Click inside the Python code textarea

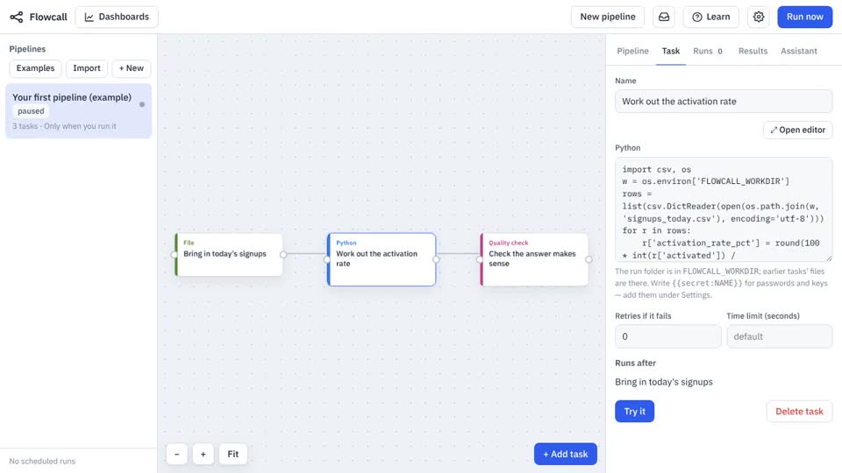(x=724, y=209)
